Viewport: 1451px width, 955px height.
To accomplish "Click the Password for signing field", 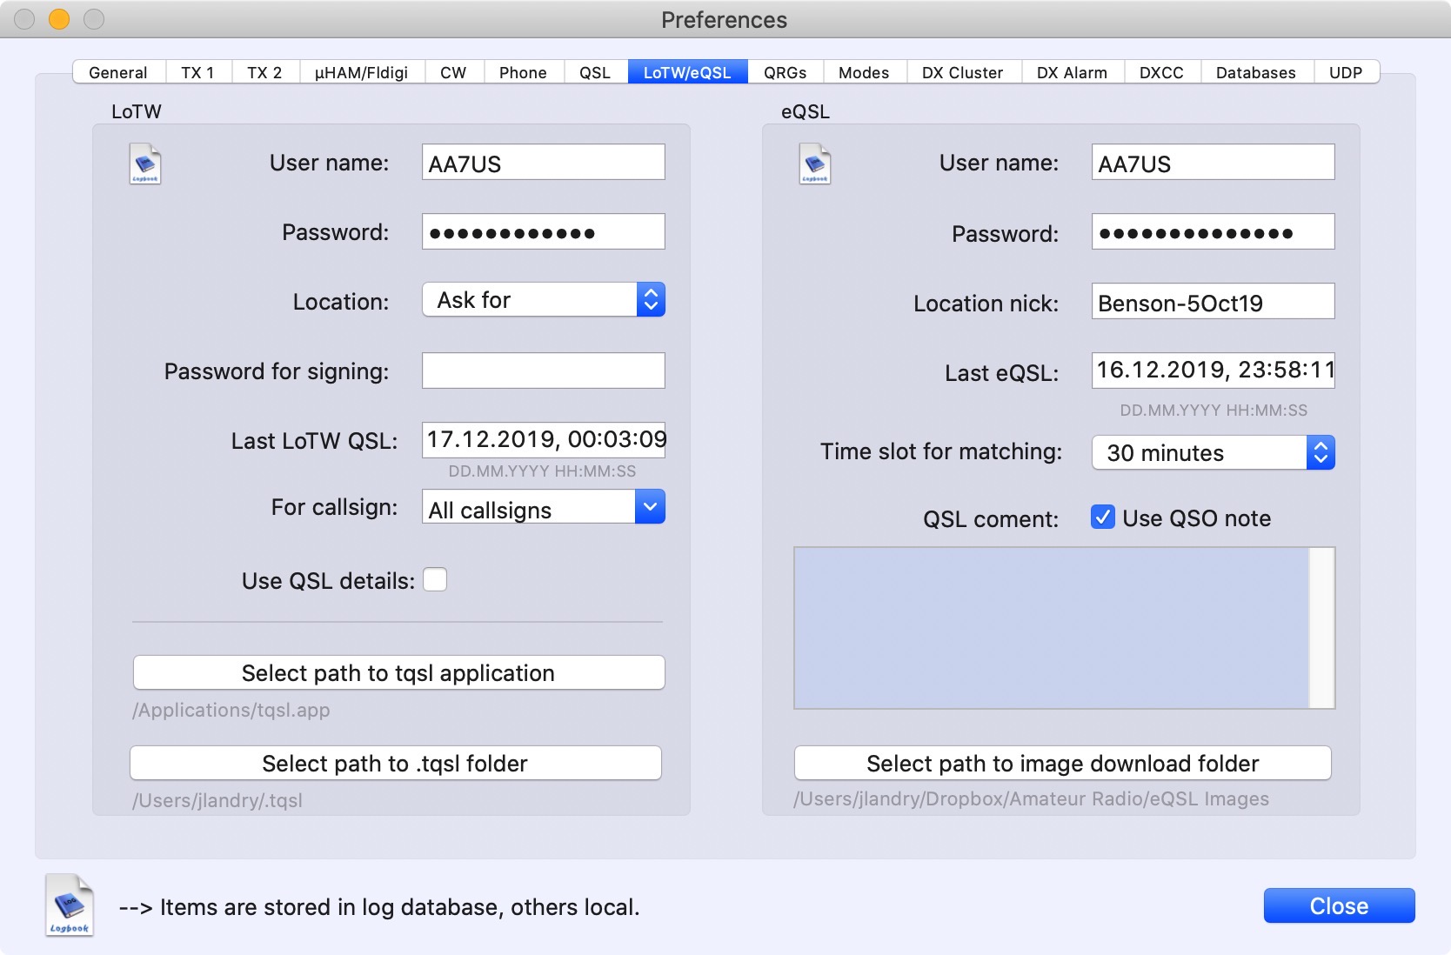I will click(x=544, y=371).
